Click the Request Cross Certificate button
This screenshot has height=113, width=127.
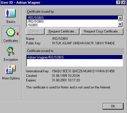point(102,31)
